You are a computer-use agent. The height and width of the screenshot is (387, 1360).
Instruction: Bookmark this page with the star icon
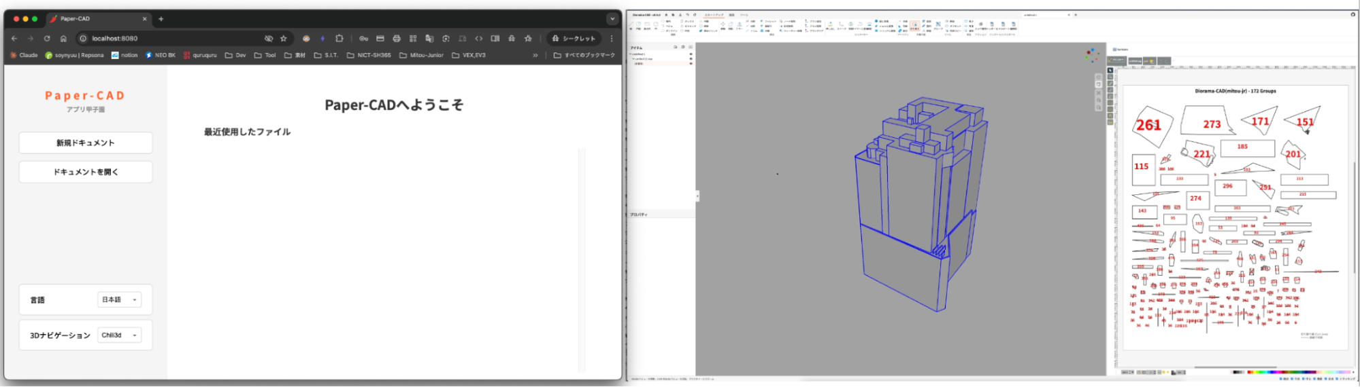point(284,39)
